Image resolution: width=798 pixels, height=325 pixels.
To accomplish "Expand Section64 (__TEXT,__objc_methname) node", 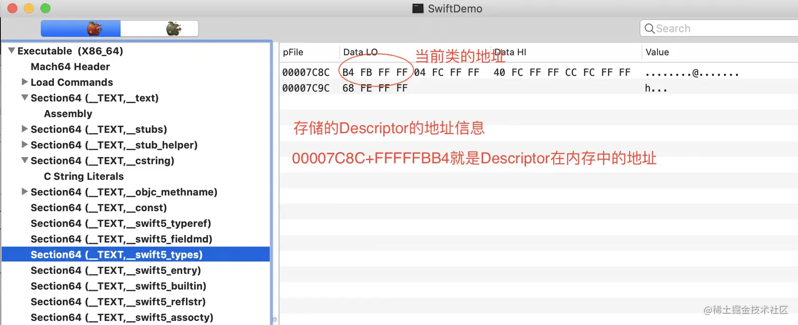I will (x=24, y=192).
